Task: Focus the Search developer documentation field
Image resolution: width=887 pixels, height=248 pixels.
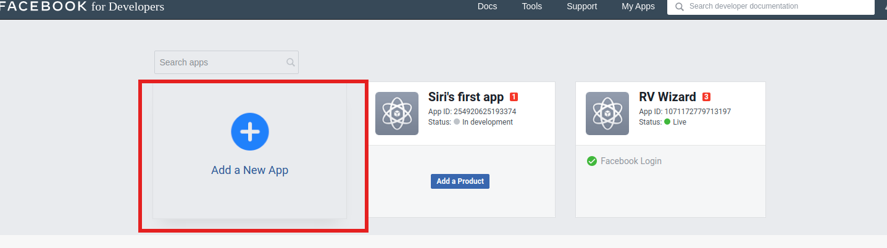Action: 771,7
